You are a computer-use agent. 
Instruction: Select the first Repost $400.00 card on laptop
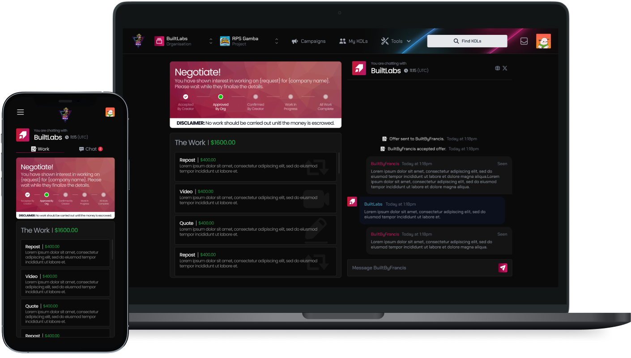pos(255,167)
